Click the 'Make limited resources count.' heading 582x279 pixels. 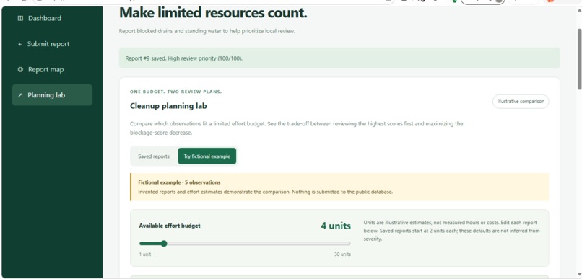coord(213,14)
